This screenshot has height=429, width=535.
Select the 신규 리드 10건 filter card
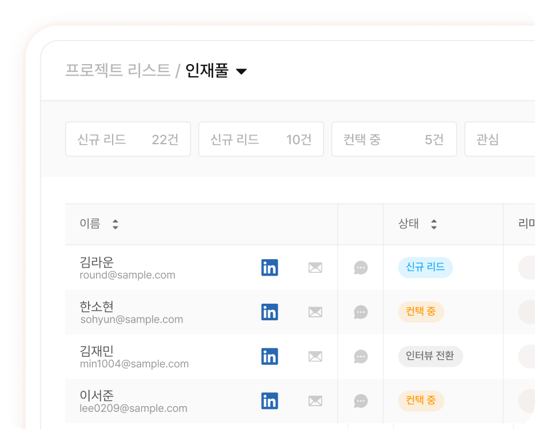point(261,139)
